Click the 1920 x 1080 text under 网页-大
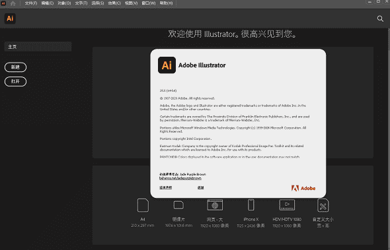390x250 pixels. pos(215,226)
